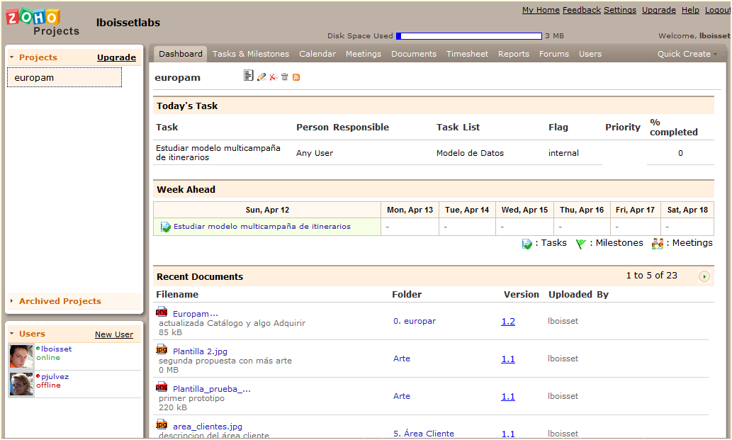
Task: Collapse the Users panel
Action: pos(12,334)
